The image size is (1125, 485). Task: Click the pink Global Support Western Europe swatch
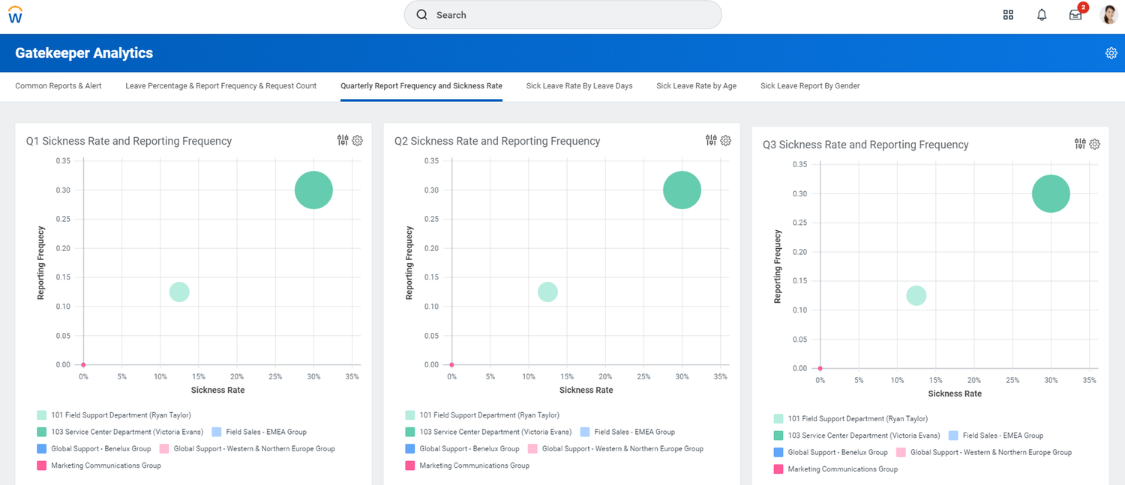(165, 448)
